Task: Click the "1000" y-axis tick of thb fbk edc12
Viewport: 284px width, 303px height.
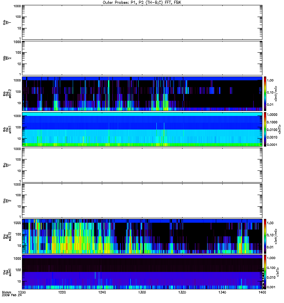Action: coord(17,80)
